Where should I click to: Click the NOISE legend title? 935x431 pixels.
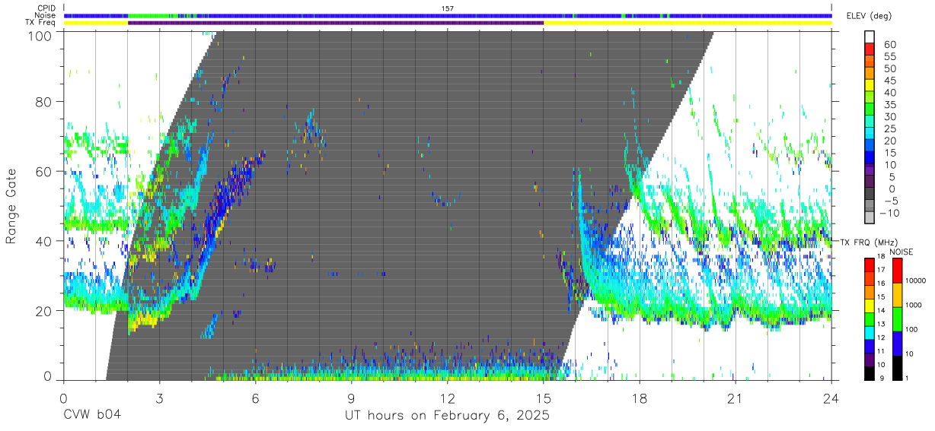tap(901, 252)
